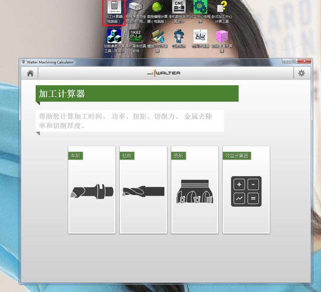Click the milling cutter icon
321x292 pixels.
tap(195, 192)
